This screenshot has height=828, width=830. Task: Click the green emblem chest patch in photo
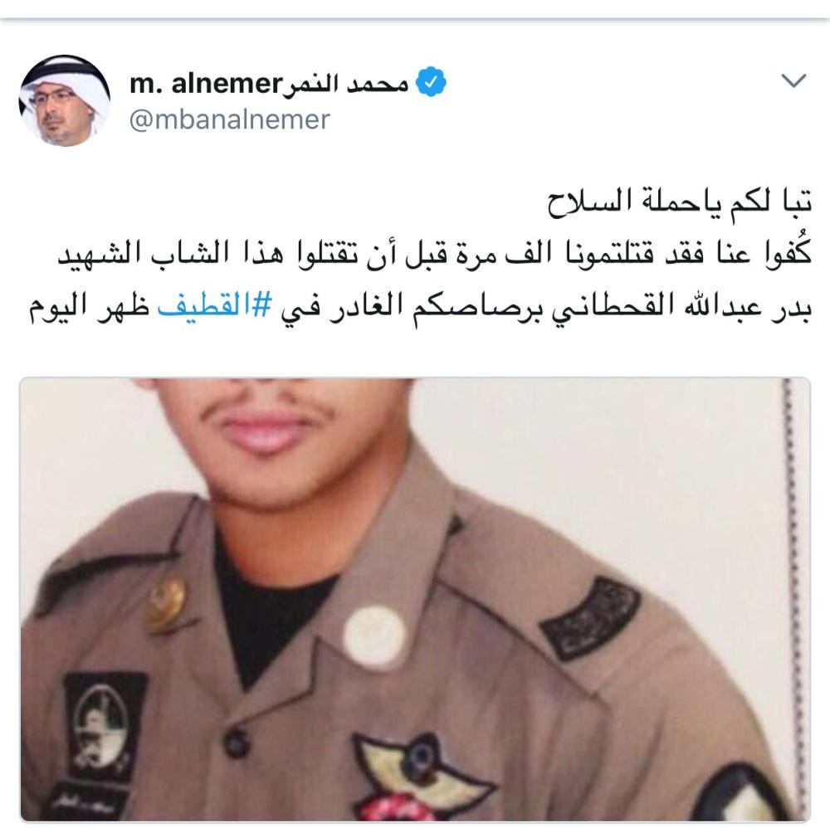point(103,724)
